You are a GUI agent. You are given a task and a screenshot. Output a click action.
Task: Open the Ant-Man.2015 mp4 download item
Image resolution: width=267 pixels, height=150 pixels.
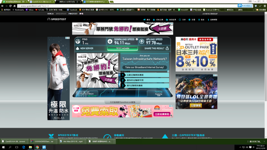pos(72,141)
